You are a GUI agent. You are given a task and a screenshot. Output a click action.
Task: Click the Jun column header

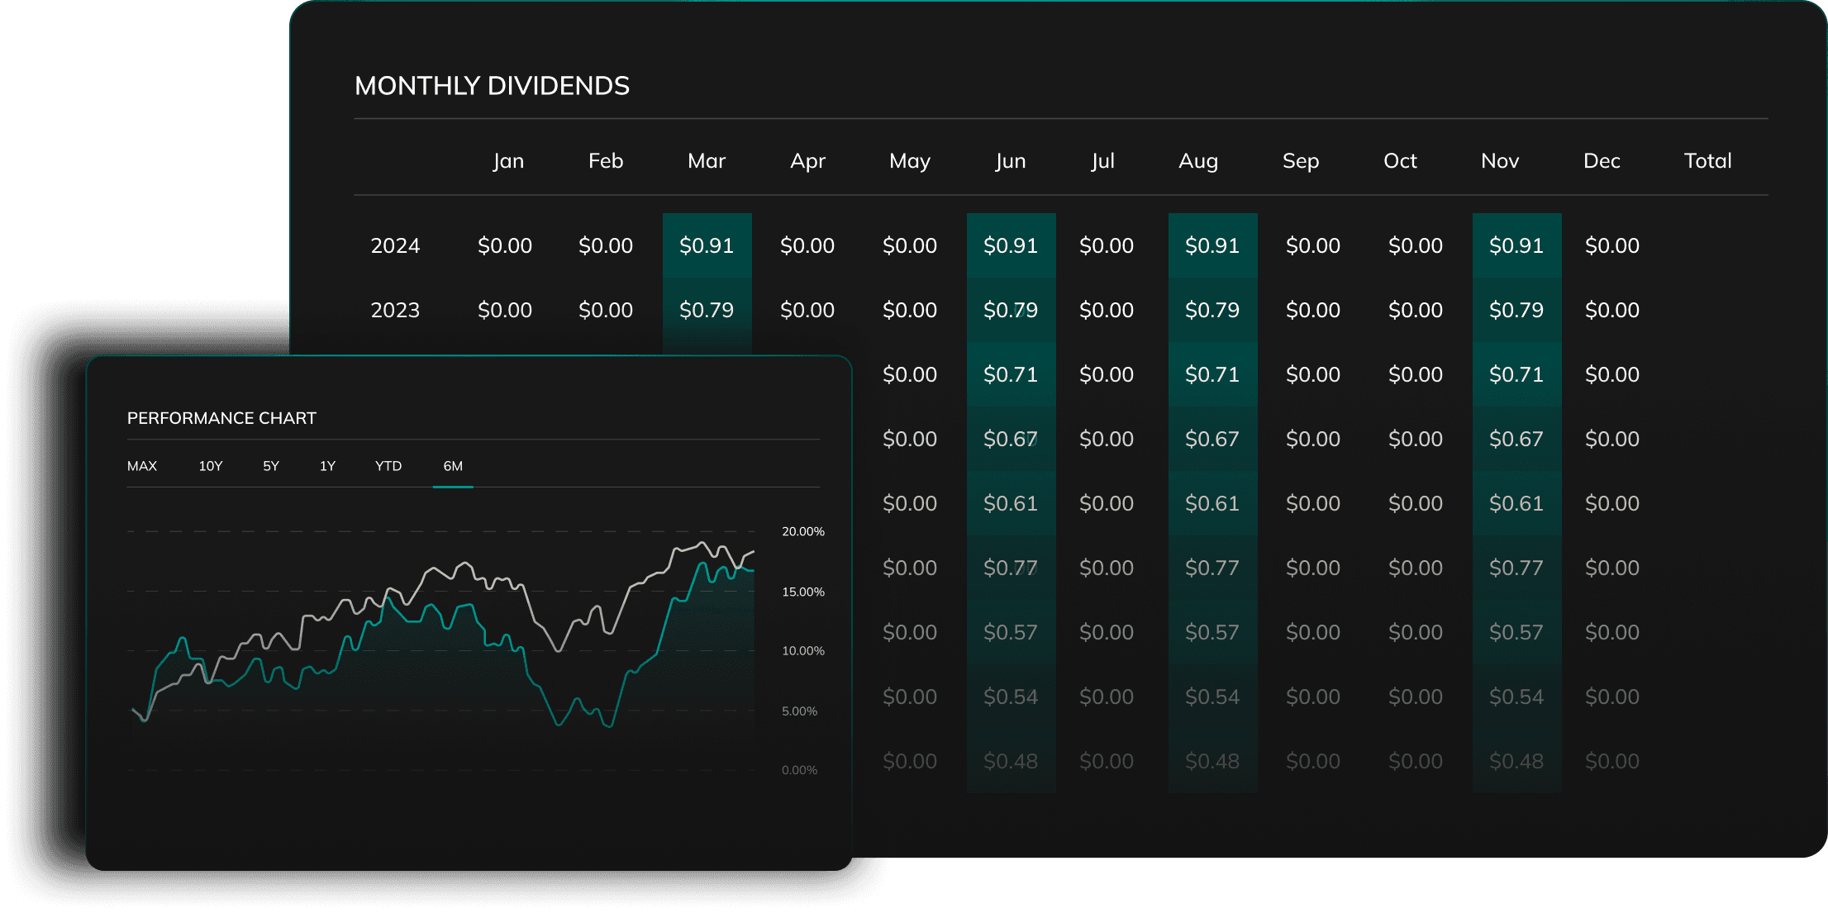click(x=1010, y=161)
